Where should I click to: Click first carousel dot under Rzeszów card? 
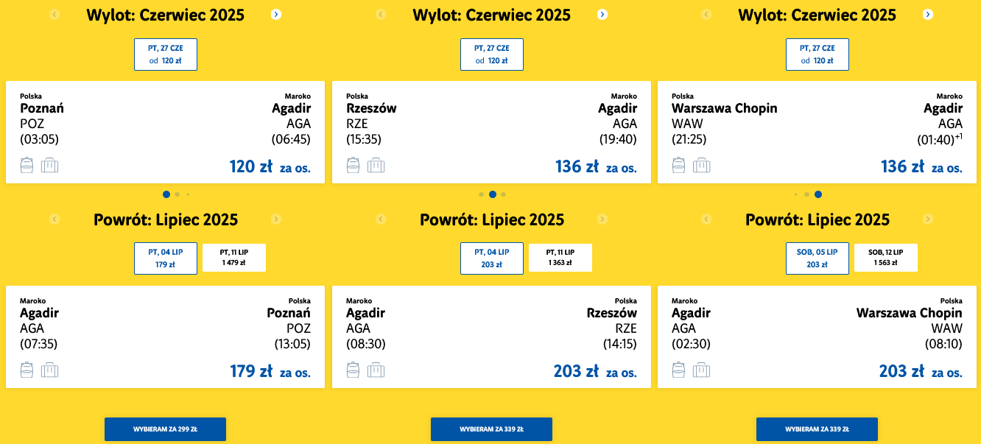point(482,194)
